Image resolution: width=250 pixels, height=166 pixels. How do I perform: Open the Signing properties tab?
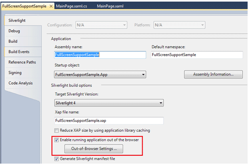15,73
